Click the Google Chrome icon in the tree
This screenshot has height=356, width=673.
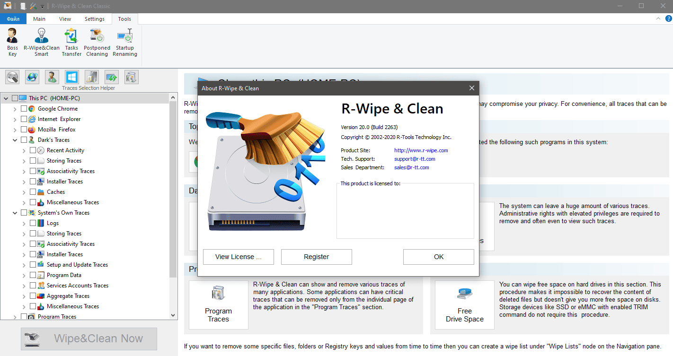click(x=32, y=109)
